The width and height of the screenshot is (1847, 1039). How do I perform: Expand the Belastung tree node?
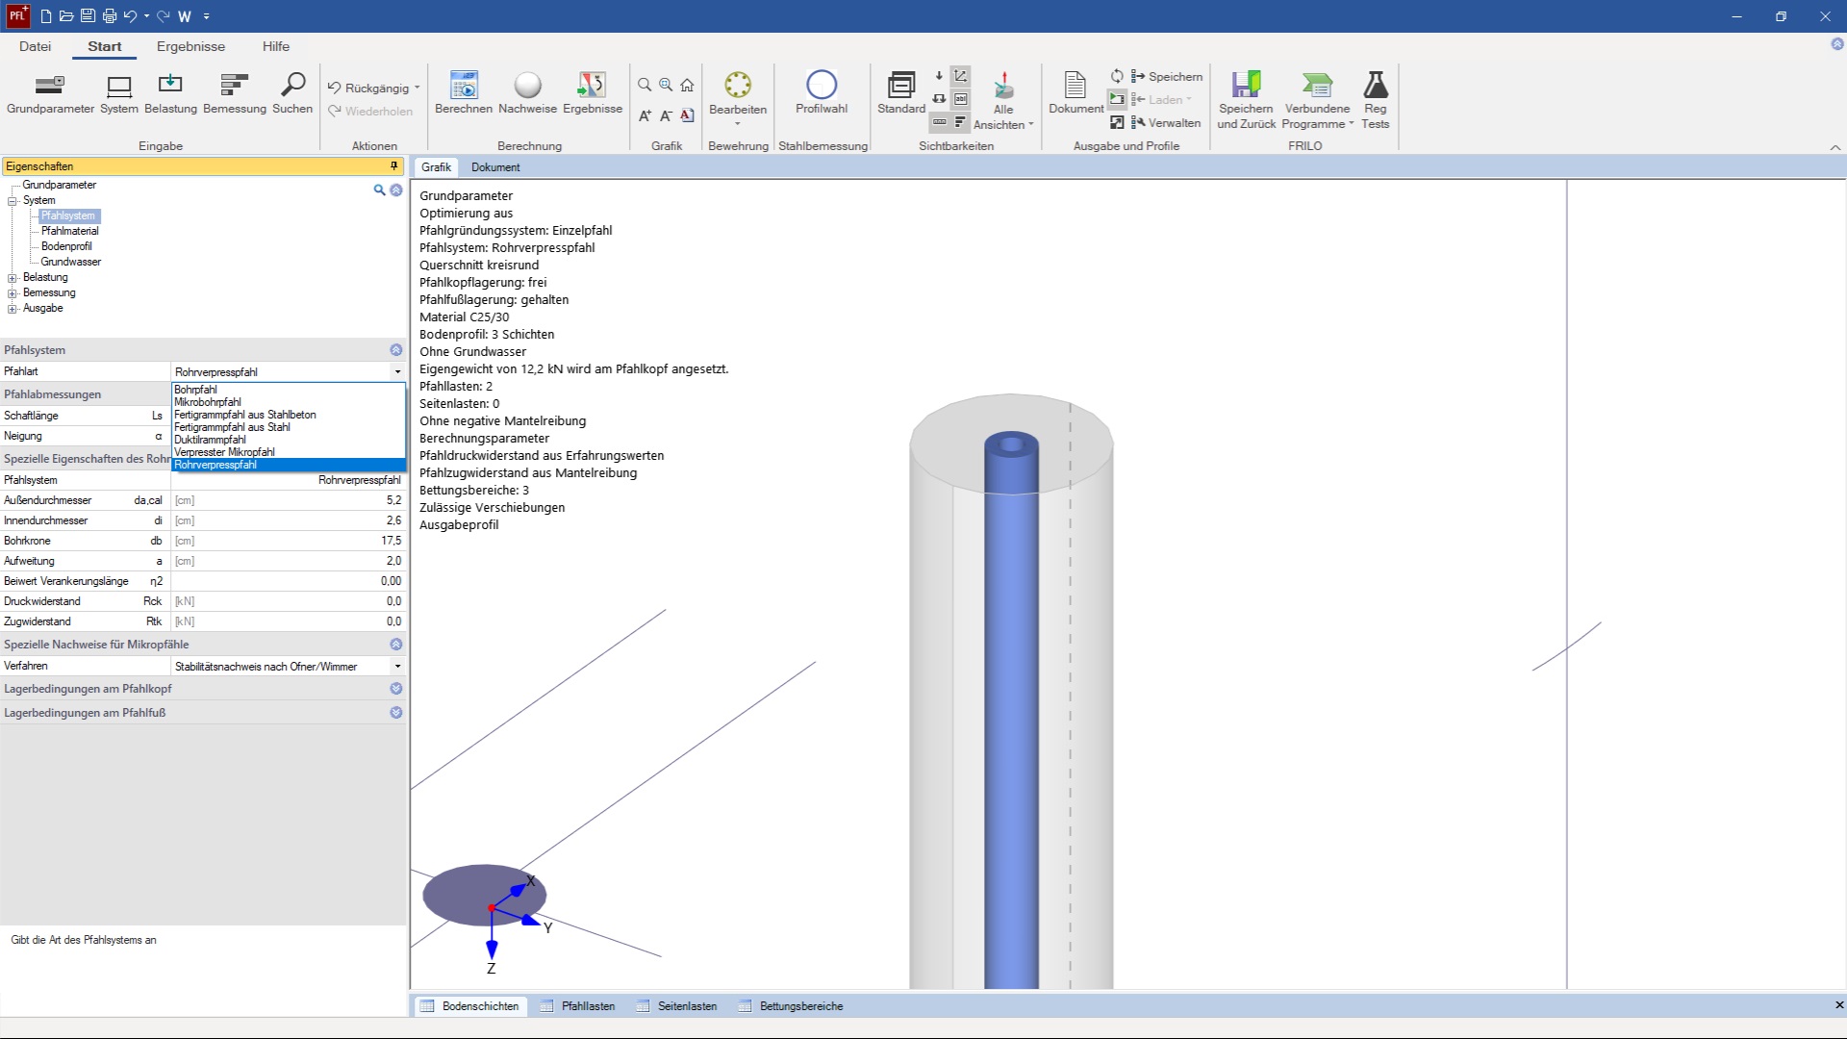coord(12,277)
